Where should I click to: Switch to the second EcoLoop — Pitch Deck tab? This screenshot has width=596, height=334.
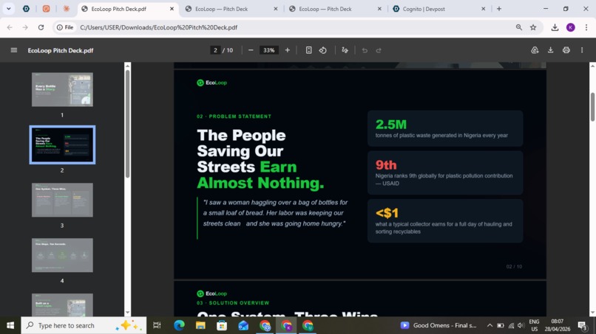pyautogui.click(x=221, y=9)
